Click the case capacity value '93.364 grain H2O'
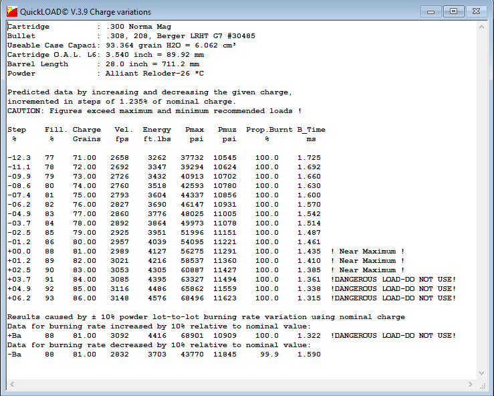Viewport: 494px width, 396px height. point(143,45)
